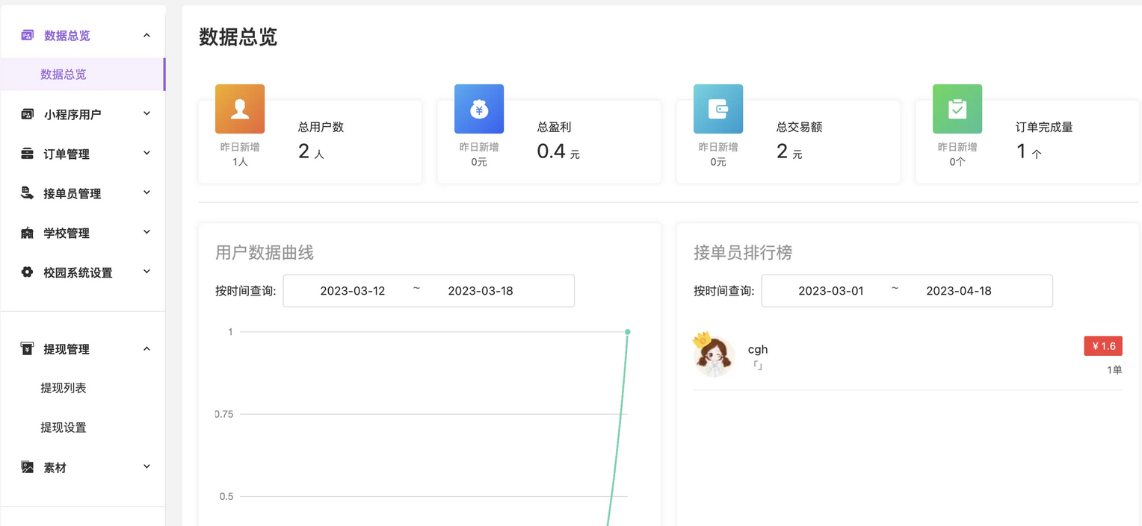Click 昨日新增 1人 under user icon

tap(240, 154)
